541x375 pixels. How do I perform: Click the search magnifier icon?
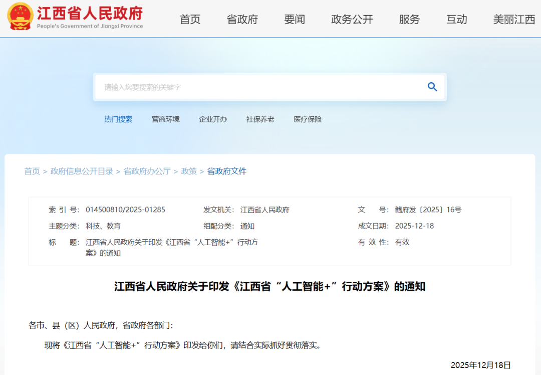tap(432, 87)
